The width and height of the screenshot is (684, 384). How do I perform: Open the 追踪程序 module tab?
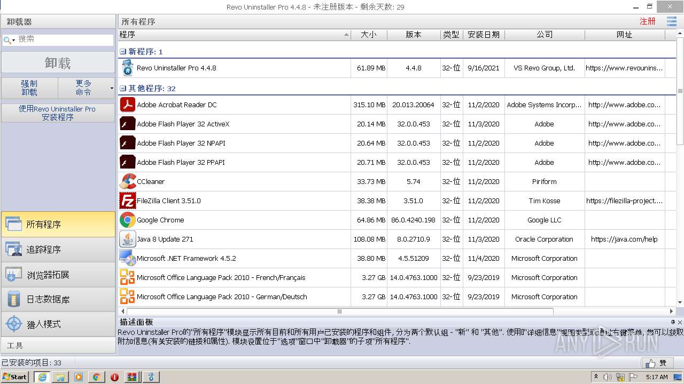coord(58,250)
